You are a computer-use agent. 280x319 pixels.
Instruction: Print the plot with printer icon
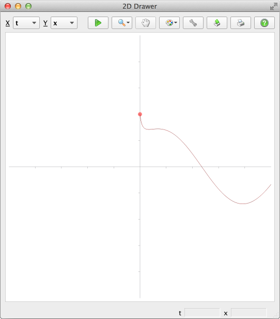click(x=241, y=23)
